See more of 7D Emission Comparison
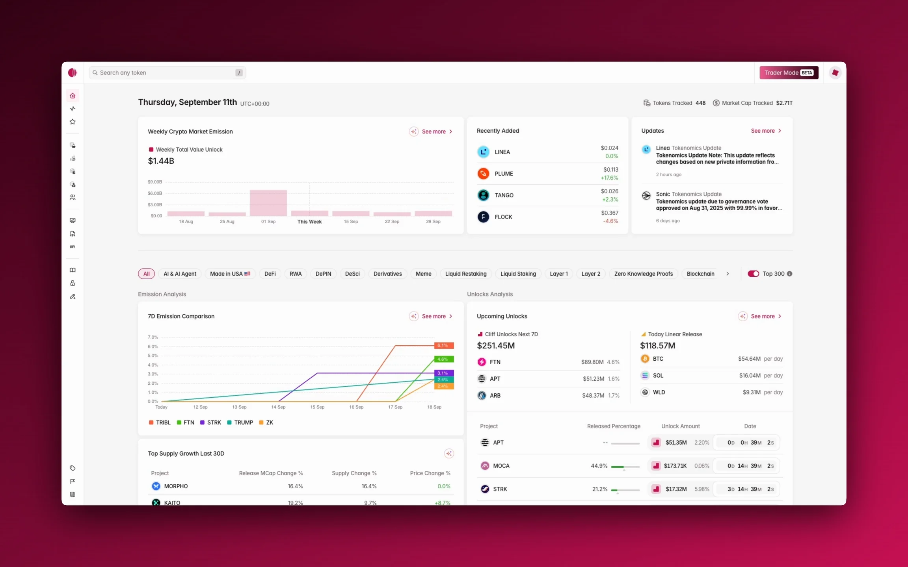Screen dimensions: 908x567 point(437,316)
